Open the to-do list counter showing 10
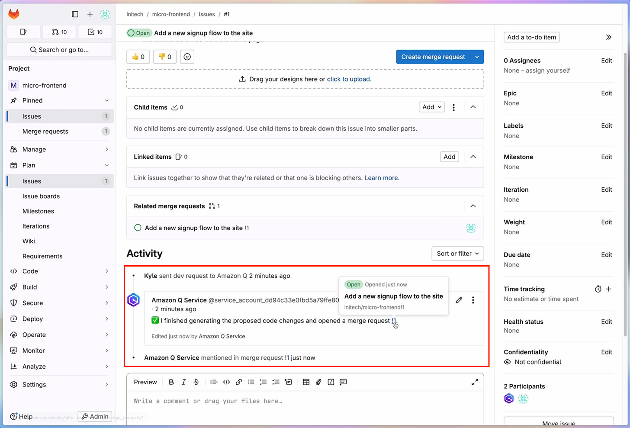The image size is (630, 428). coord(95,32)
